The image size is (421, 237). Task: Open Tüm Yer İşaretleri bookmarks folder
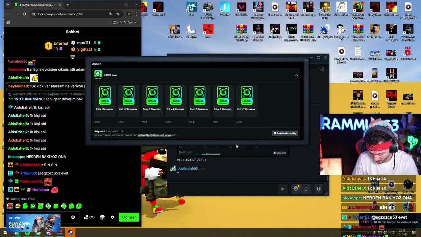[125, 22]
